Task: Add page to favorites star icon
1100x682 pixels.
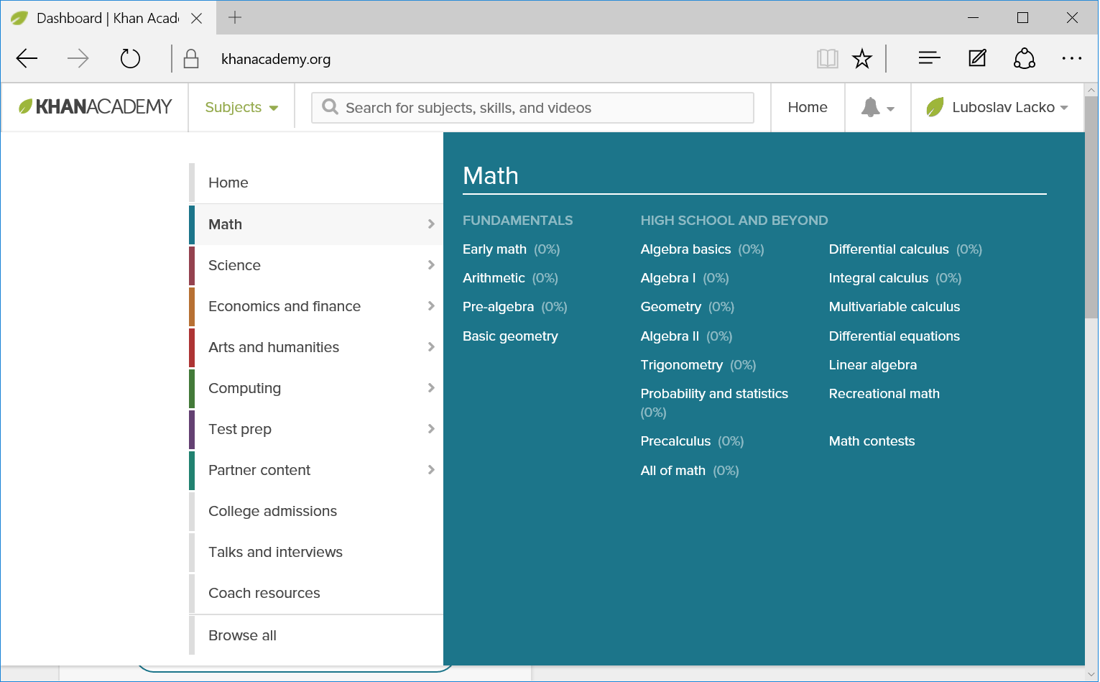Action: pyautogui.click(x=861, y=59)
